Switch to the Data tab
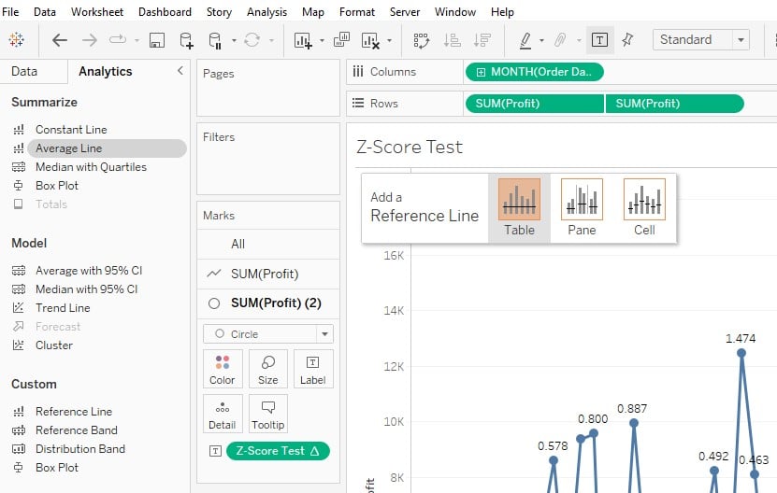This screenshot has height=493, width=777. (x=24, y=71)
